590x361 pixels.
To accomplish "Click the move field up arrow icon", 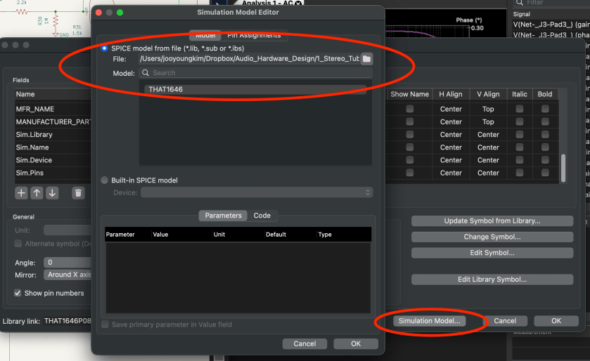I will pos(37,192).
